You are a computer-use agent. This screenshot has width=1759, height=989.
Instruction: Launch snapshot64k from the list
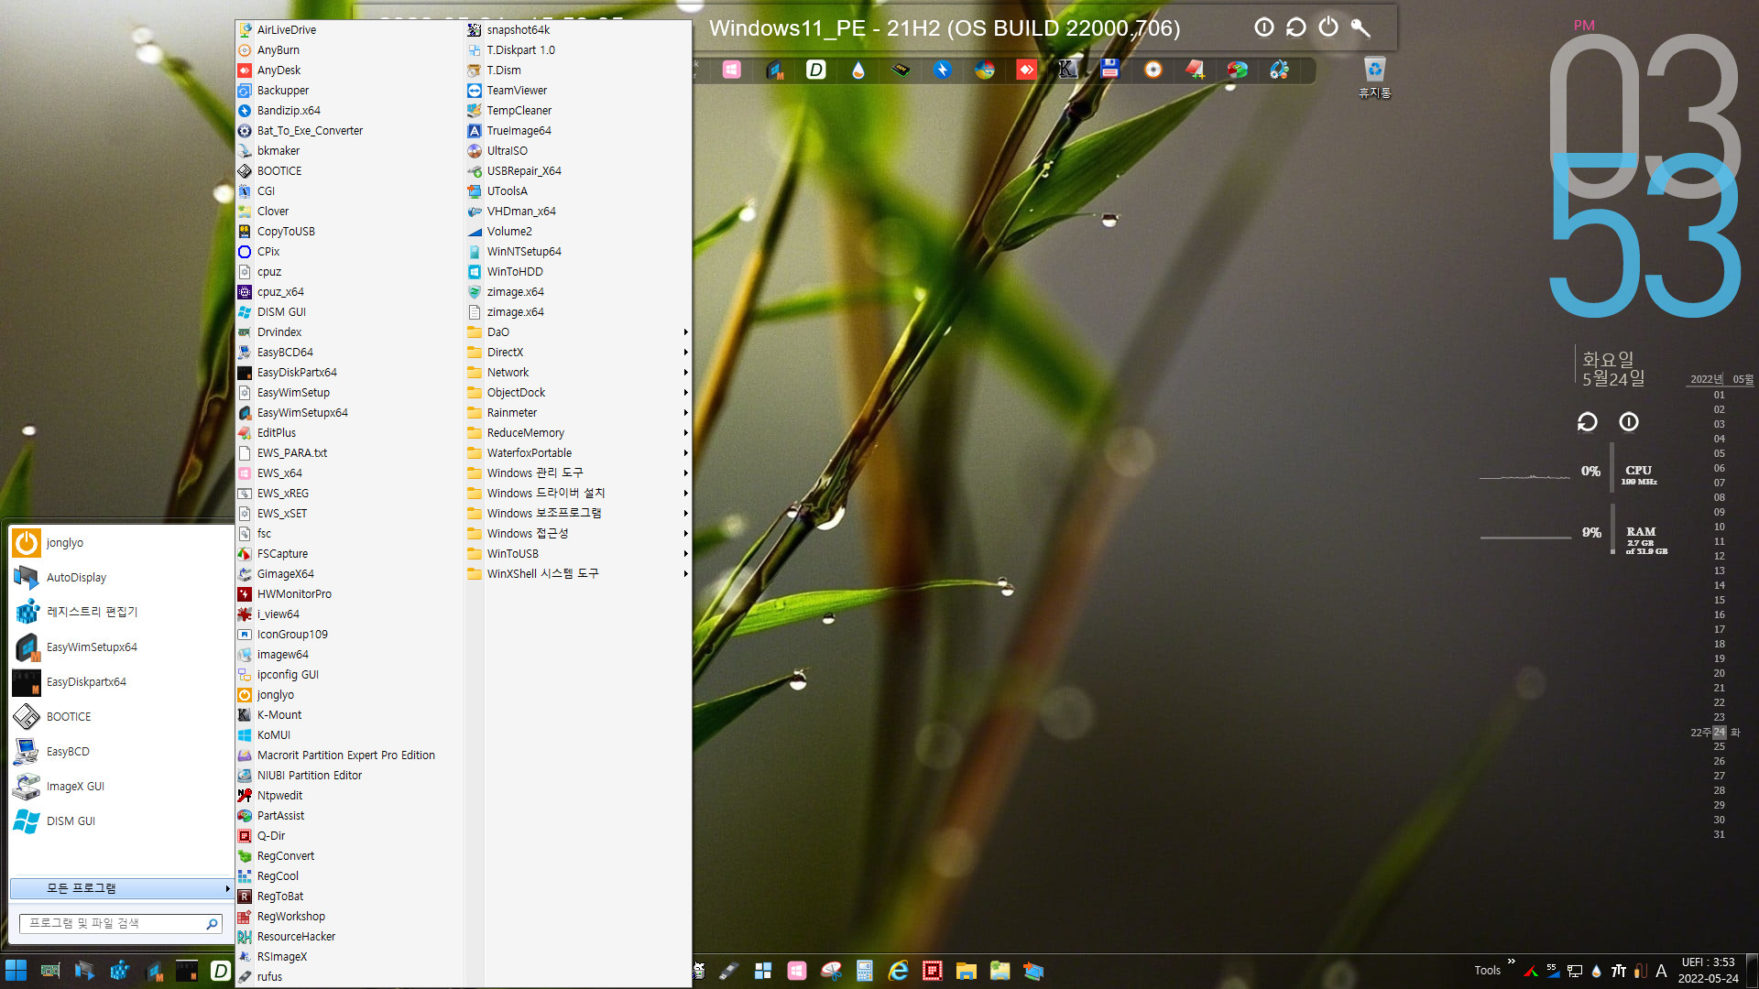tap(578, 30)
